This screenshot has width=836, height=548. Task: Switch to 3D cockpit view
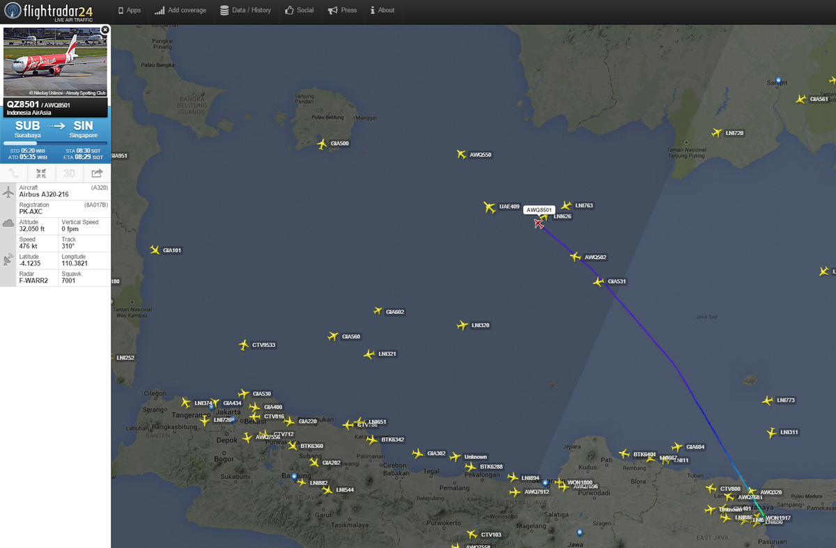coord(69,173)
